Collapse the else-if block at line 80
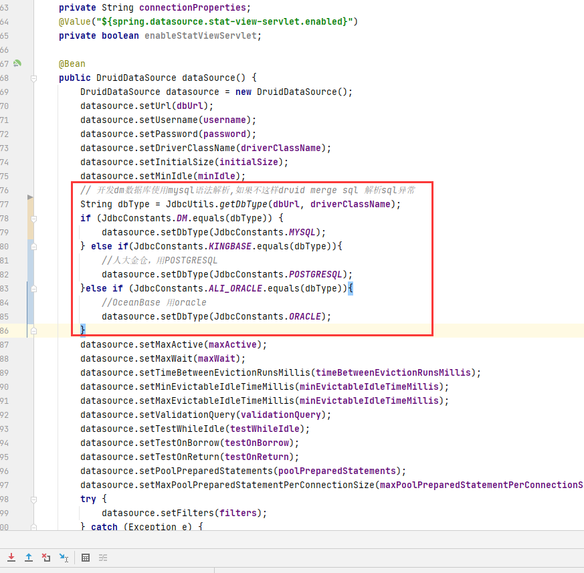This screenshot has height=573, width=584. pos(33,246)
